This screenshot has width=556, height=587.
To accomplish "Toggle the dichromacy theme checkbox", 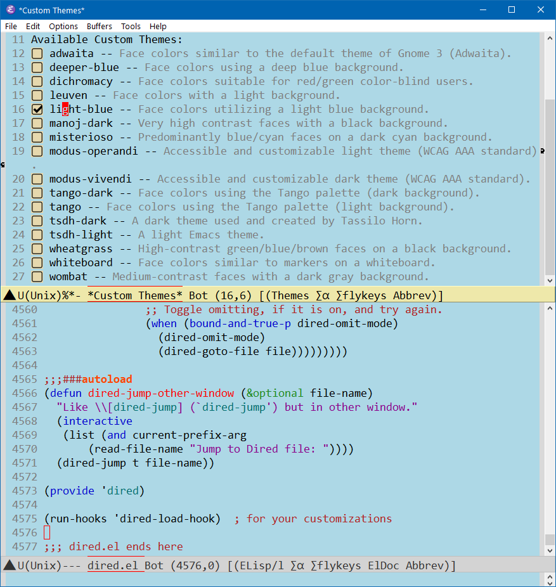I will pos(37,82).
